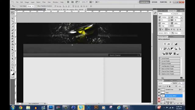Open the File menu
195x110 pixels.
click(17, 2)
